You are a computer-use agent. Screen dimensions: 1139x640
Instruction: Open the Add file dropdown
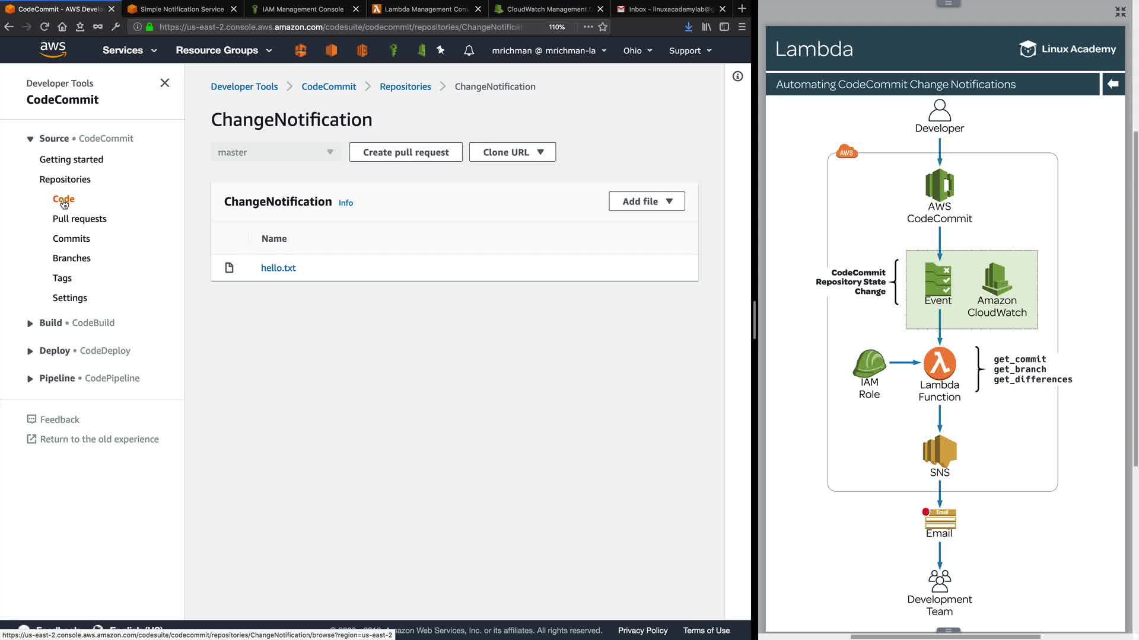(647, 201)
